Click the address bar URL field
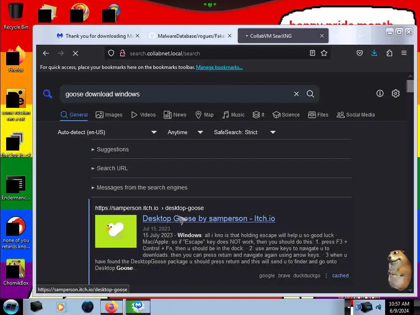 [217, 53]
